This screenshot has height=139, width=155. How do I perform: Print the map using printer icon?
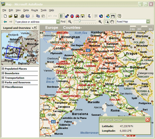tap(23, 16)
